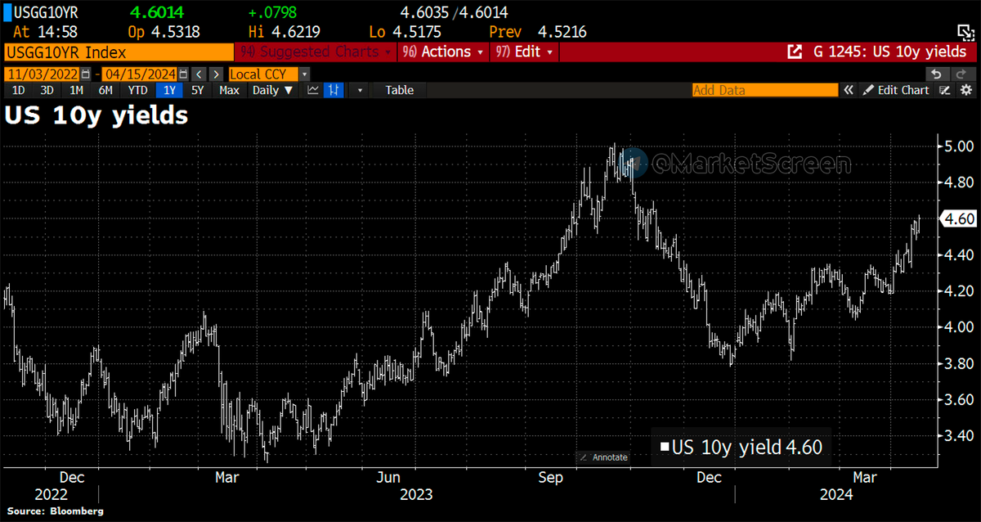981x522 pixels.
Task: Set range to 1M
Action: point(76,90)
